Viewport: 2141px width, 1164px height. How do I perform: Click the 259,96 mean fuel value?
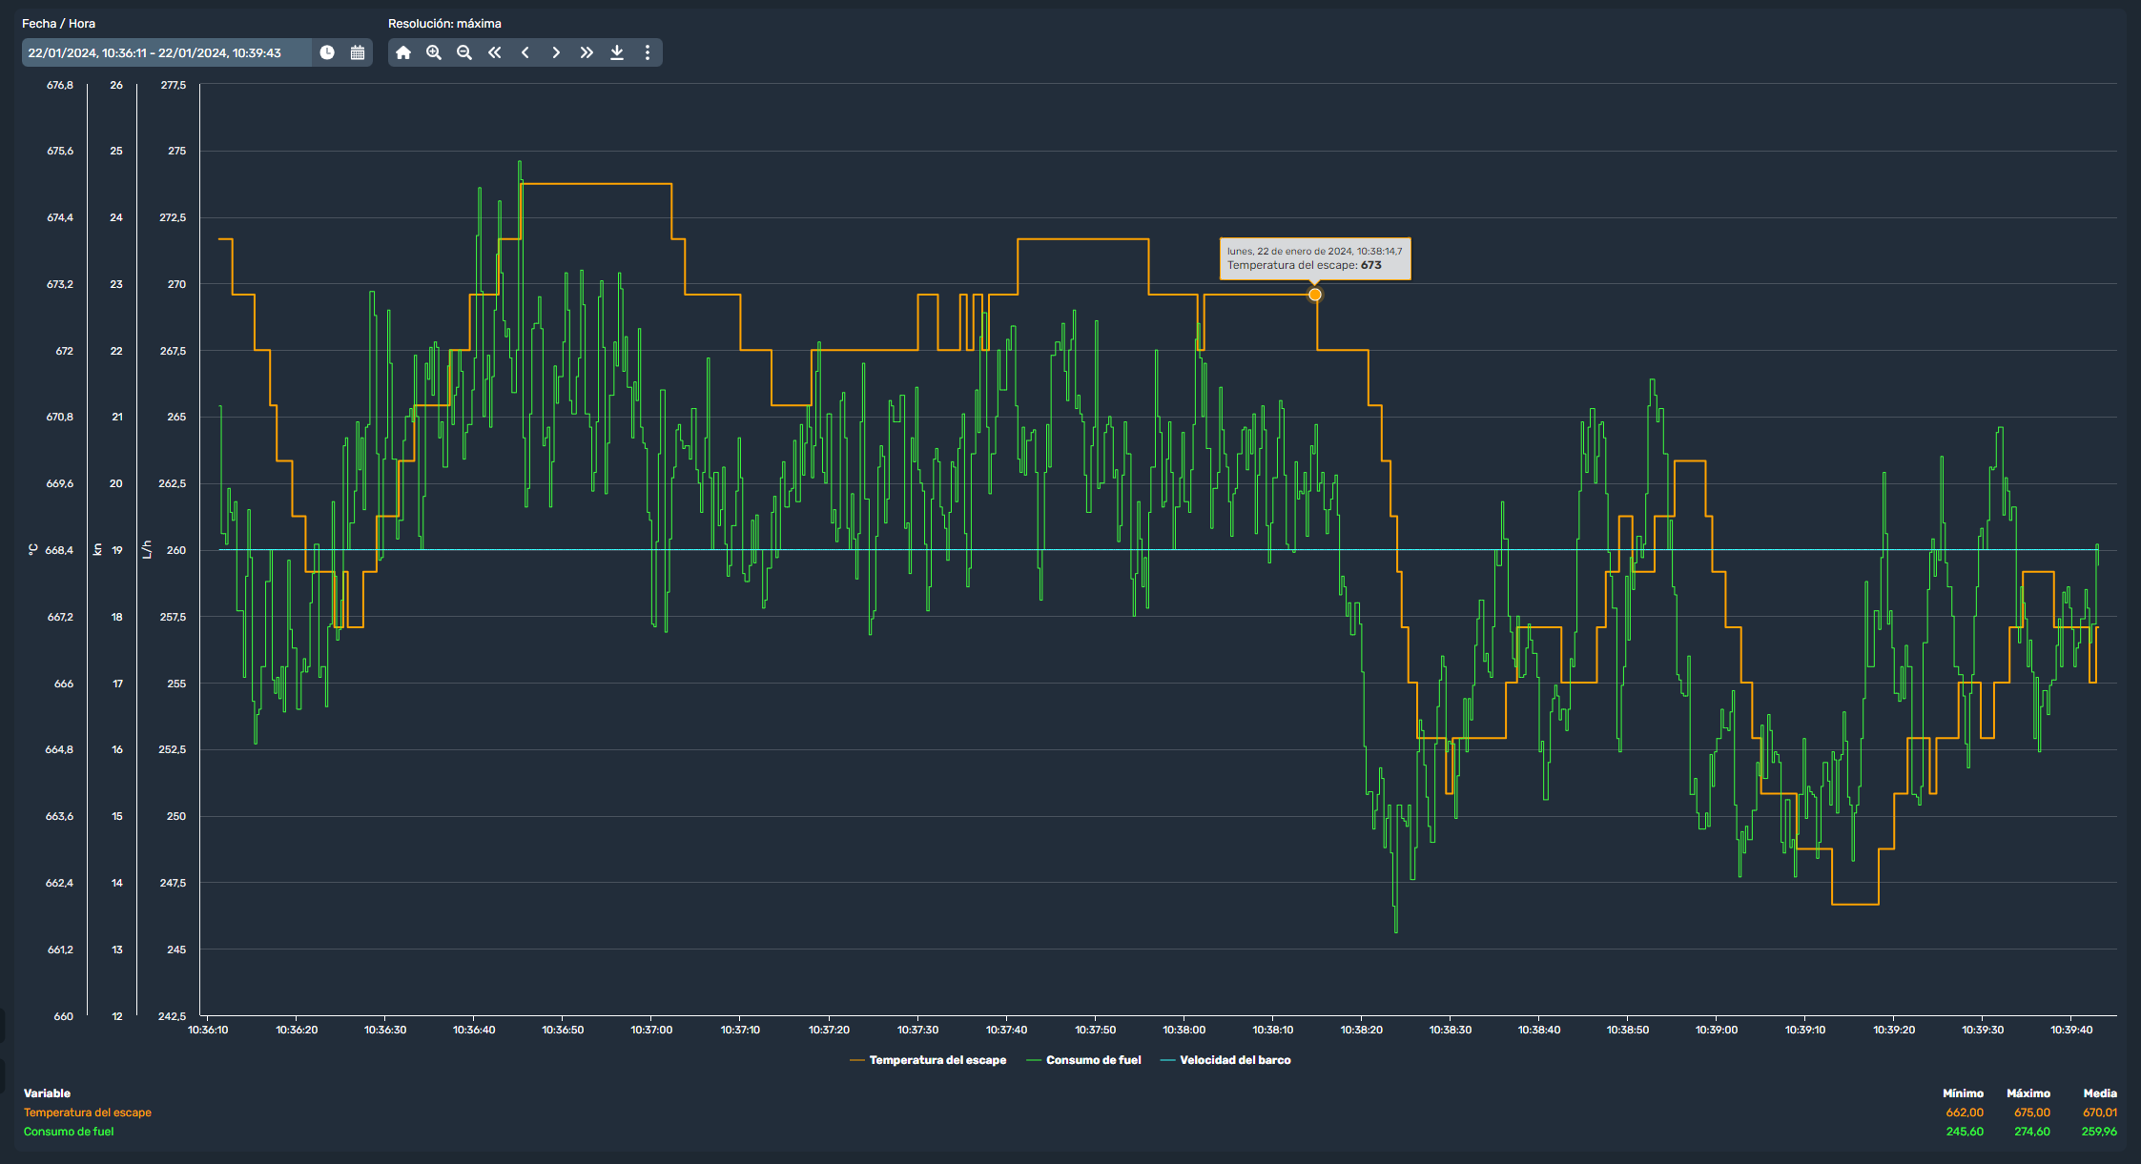coord(2099,1132)
